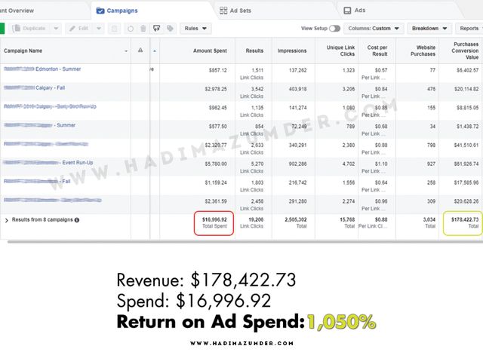Open the Breakdown dropdown
483x352 pixels.
click(x=429, y=29)
